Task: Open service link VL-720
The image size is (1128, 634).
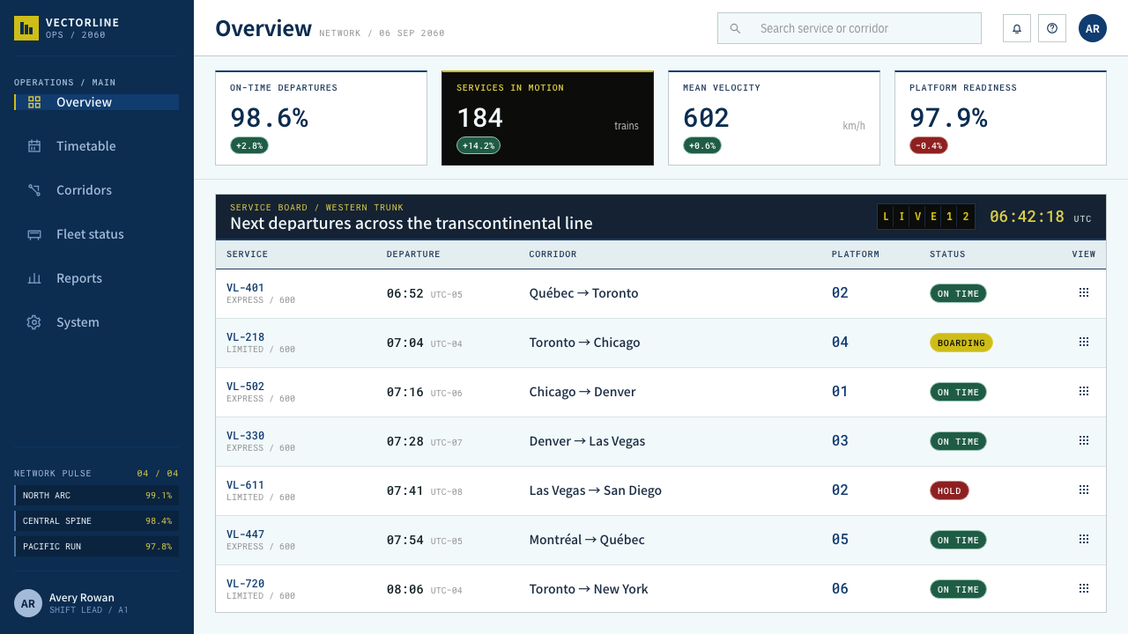Action: 245,583
